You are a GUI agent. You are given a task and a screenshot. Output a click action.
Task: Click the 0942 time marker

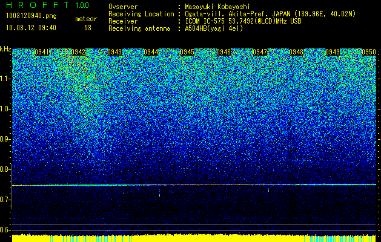(78, 52)
